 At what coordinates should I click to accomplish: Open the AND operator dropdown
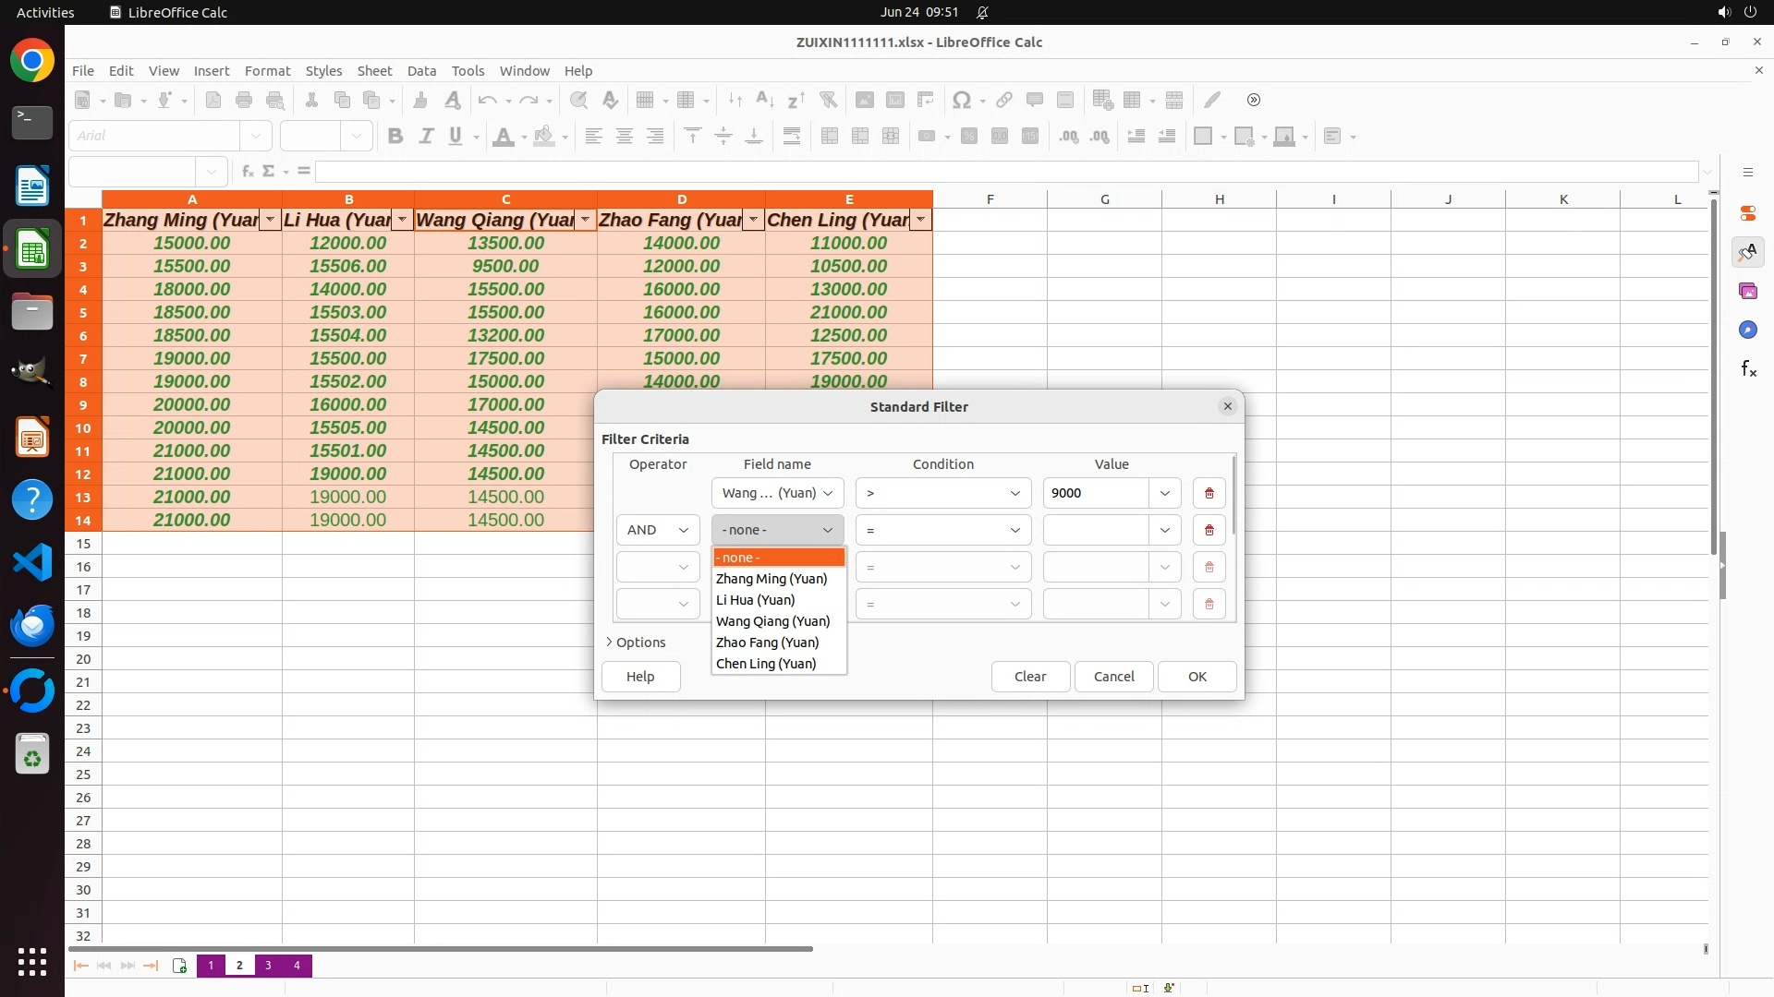(658, 530)
